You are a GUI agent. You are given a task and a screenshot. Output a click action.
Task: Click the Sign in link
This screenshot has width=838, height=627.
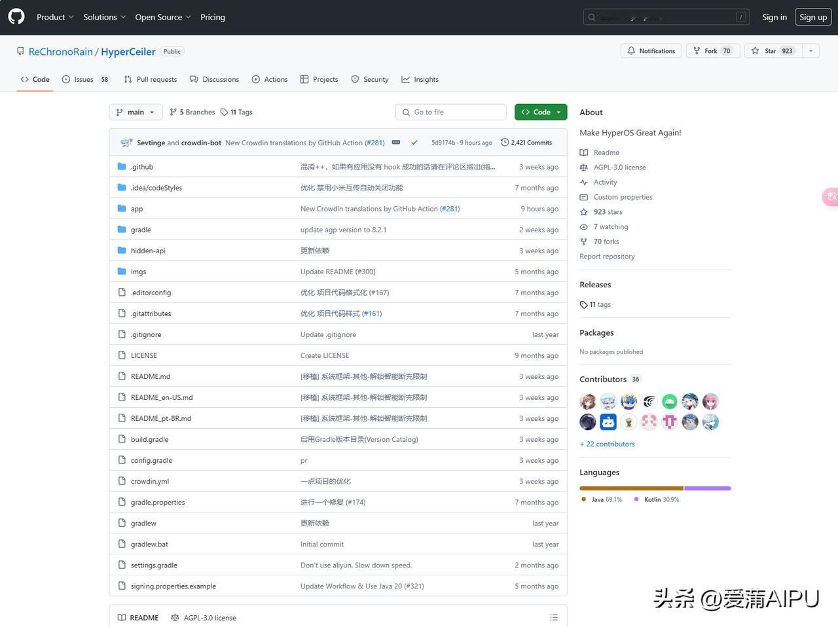point(774,17)
